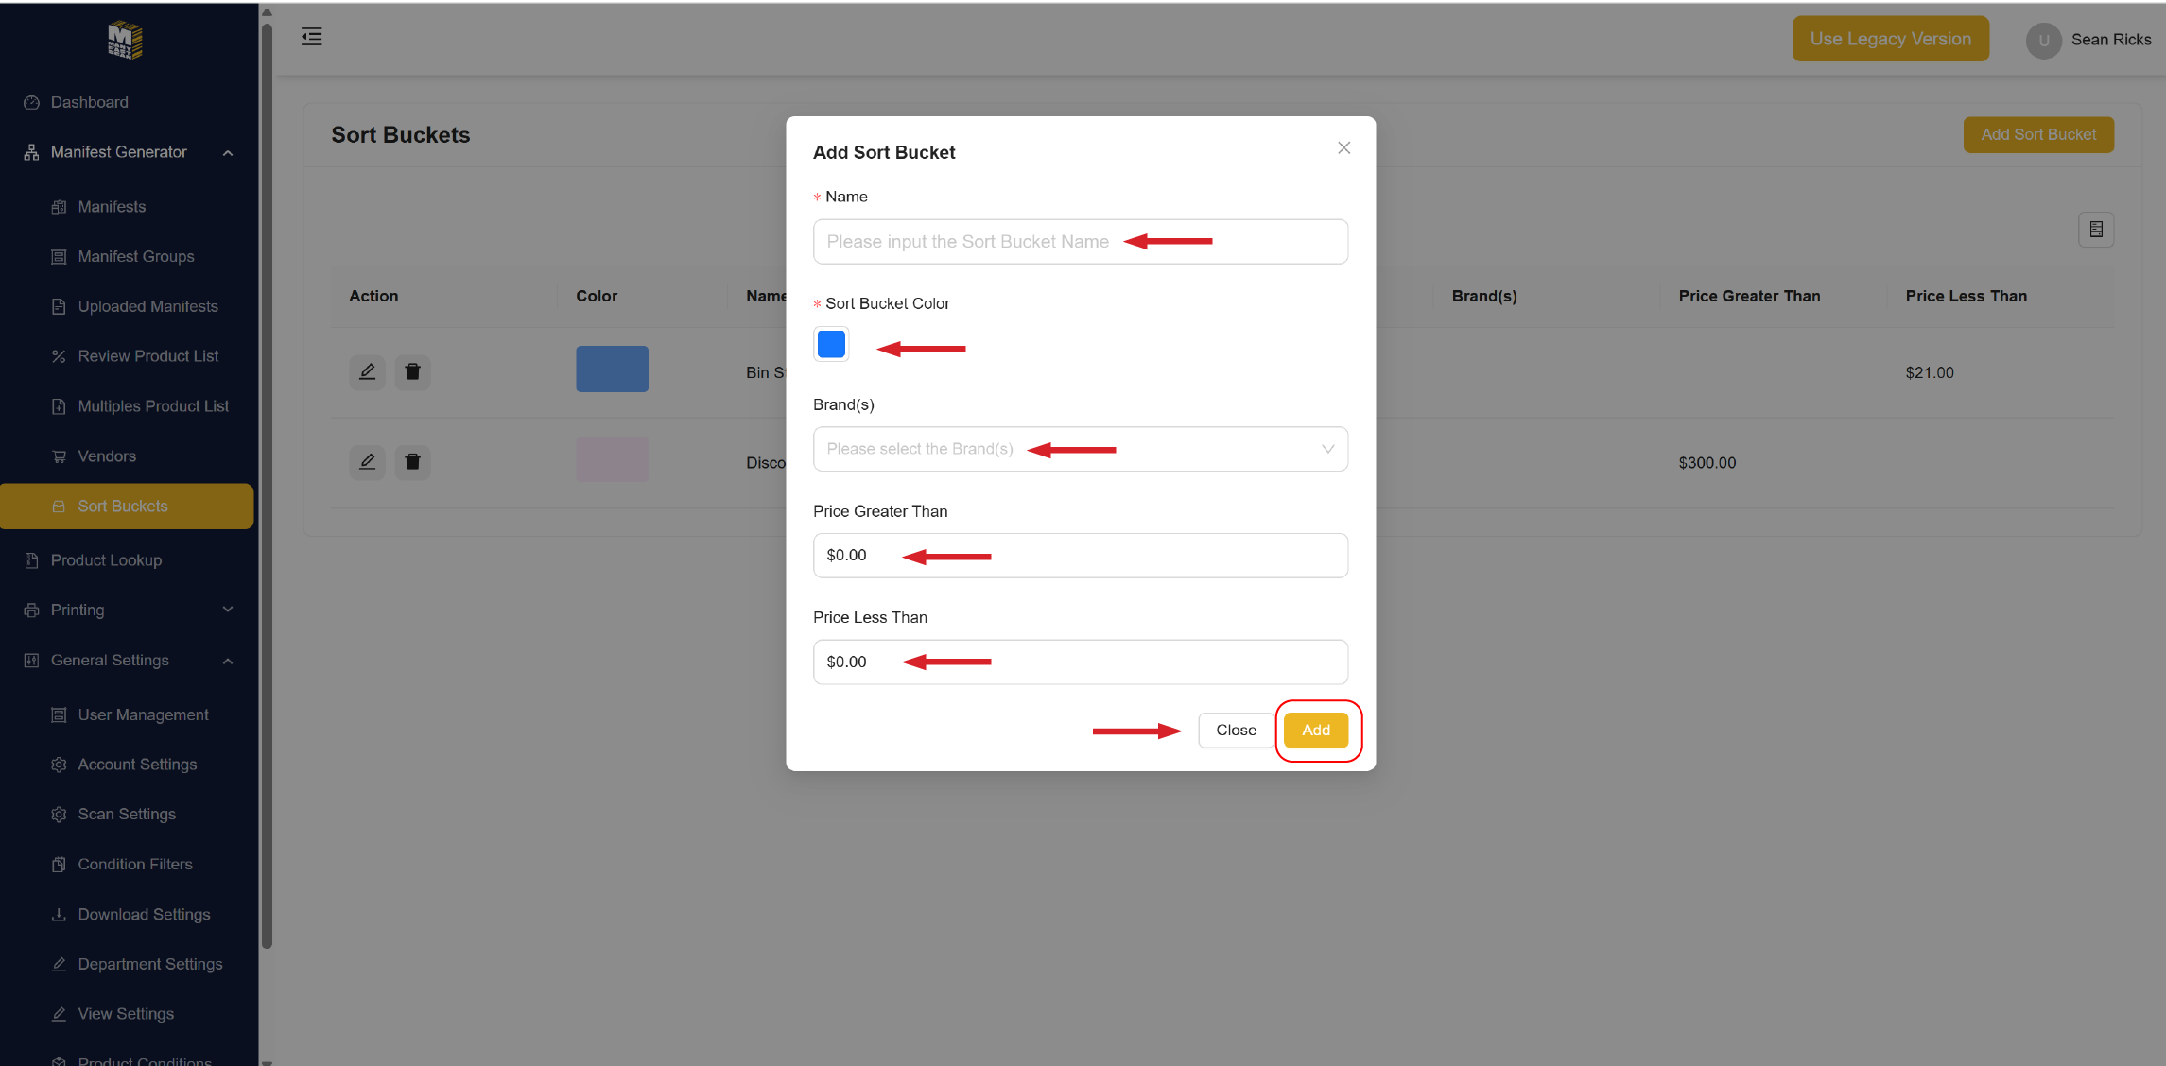Click the Use Legacy Version button
This screenshot has width=2166, height=1066.
coord(1890,40)
